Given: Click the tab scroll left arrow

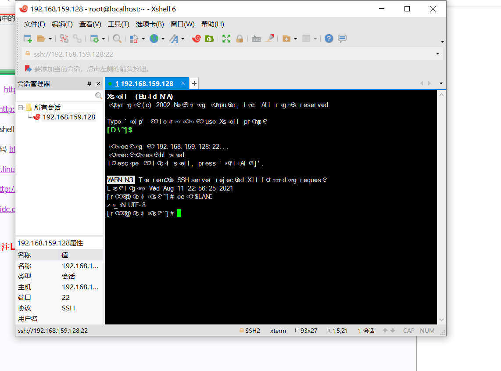Looking at the screenshot, I should 422,83.
